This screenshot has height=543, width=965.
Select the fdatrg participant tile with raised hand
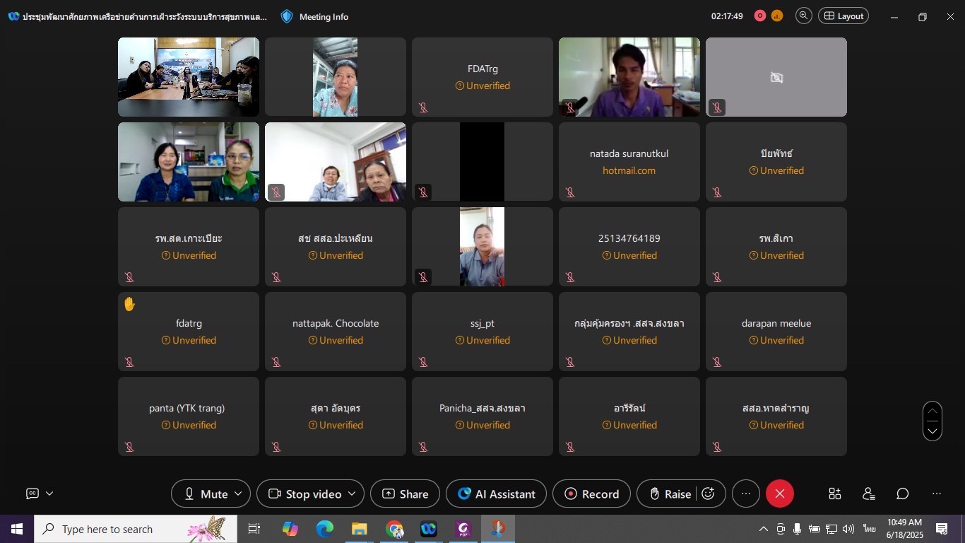[x=189, y=331]
